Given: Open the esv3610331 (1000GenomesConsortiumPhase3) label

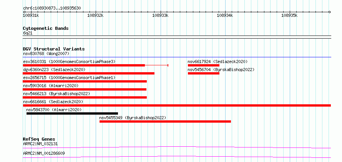Looking at the screenshot, I should coord(69,62).
